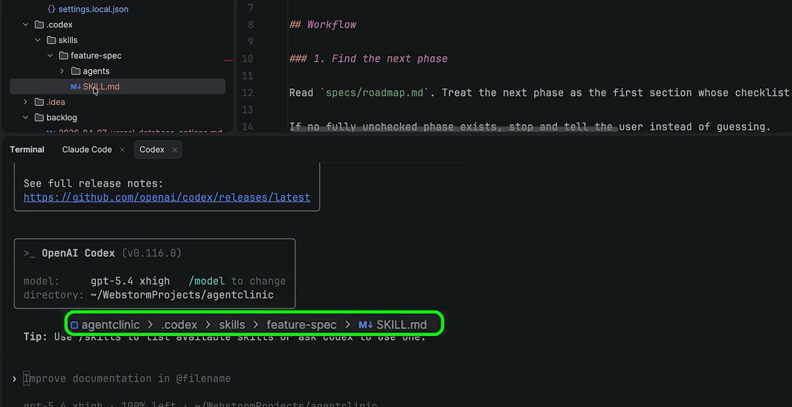The image size is (792, 407).
Task: Click the markdown icon beside SKILL.md in tree
Action: pos(75,87)
